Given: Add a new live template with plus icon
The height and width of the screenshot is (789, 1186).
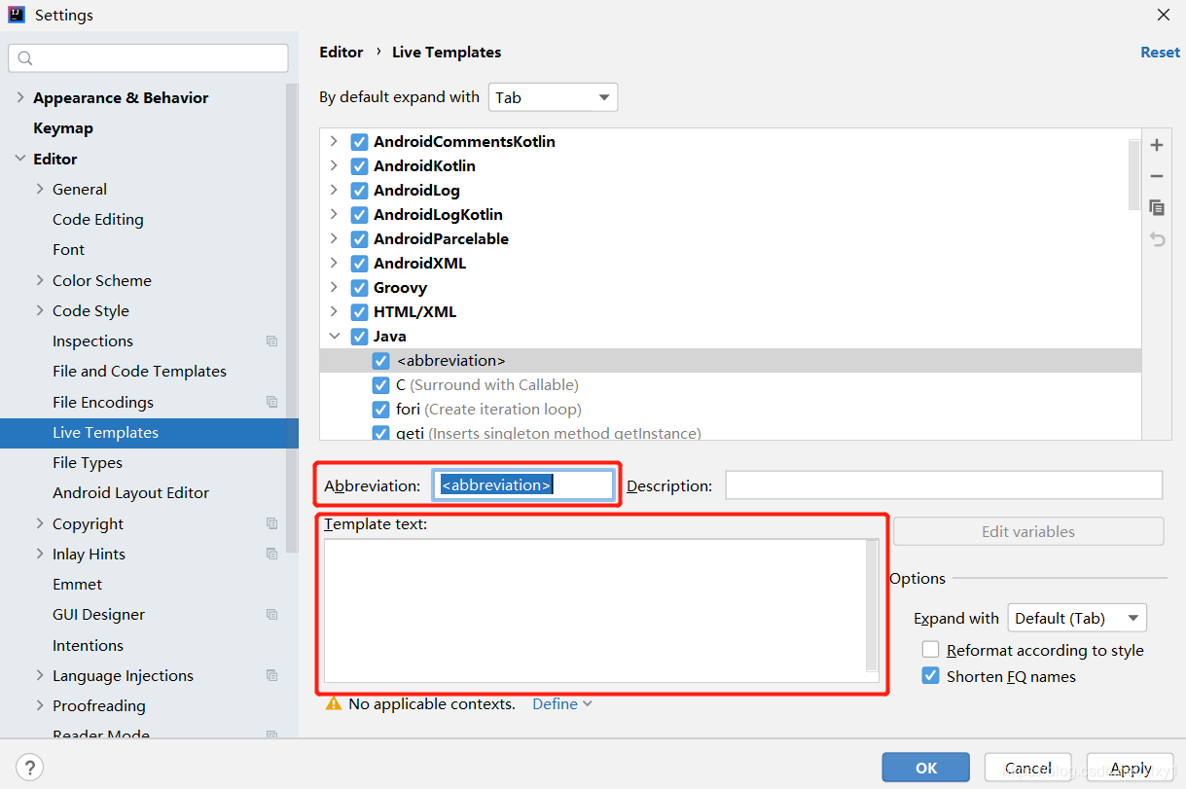Looking at the screenshot, I should 1157,145.
